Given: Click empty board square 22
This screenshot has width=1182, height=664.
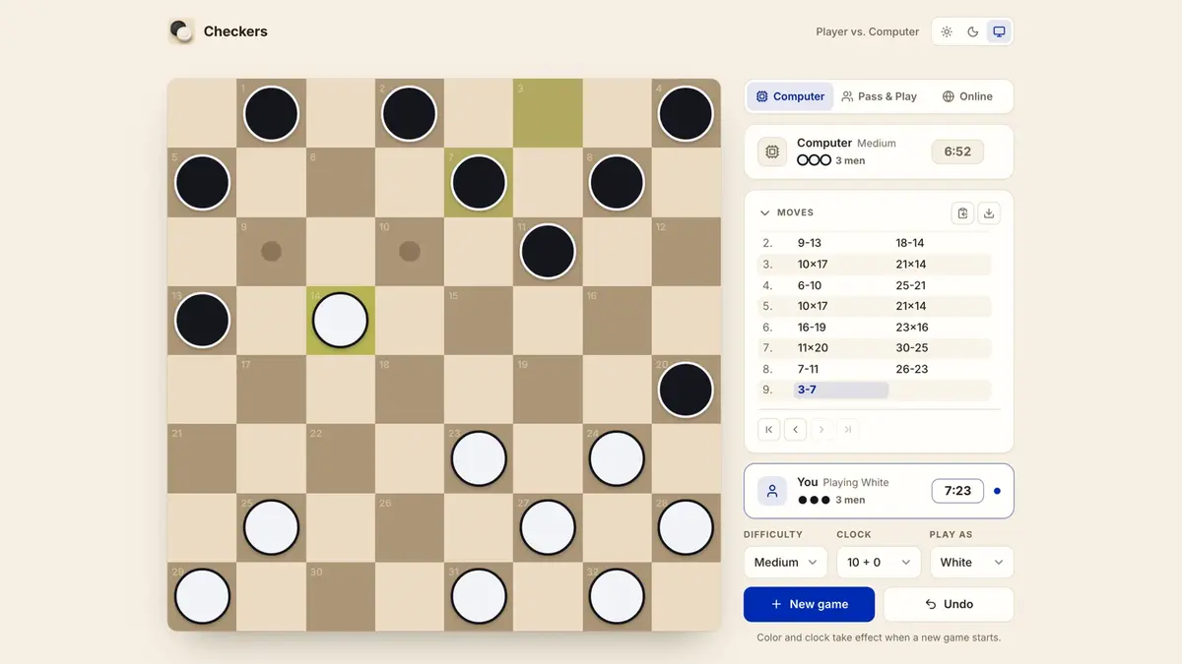Looking at the screenshot, I should point(340,458).
